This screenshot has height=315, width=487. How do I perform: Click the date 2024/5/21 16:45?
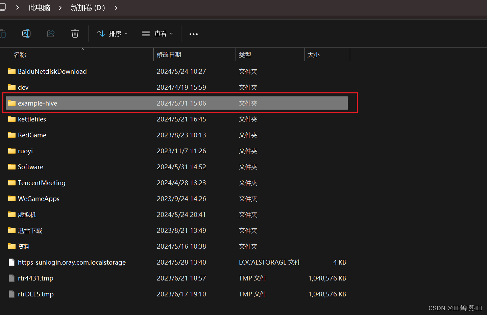tap(181, 119)
